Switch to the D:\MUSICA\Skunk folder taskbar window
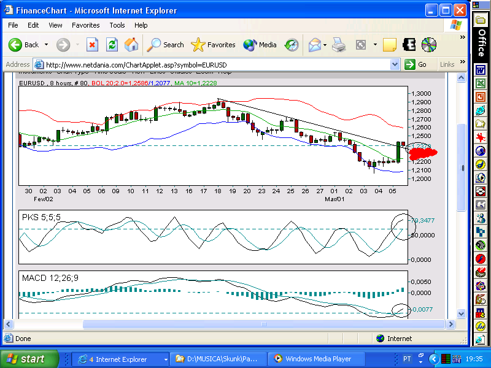The height and width of the screenshot is (368, 491). click(x=218, y=359)
